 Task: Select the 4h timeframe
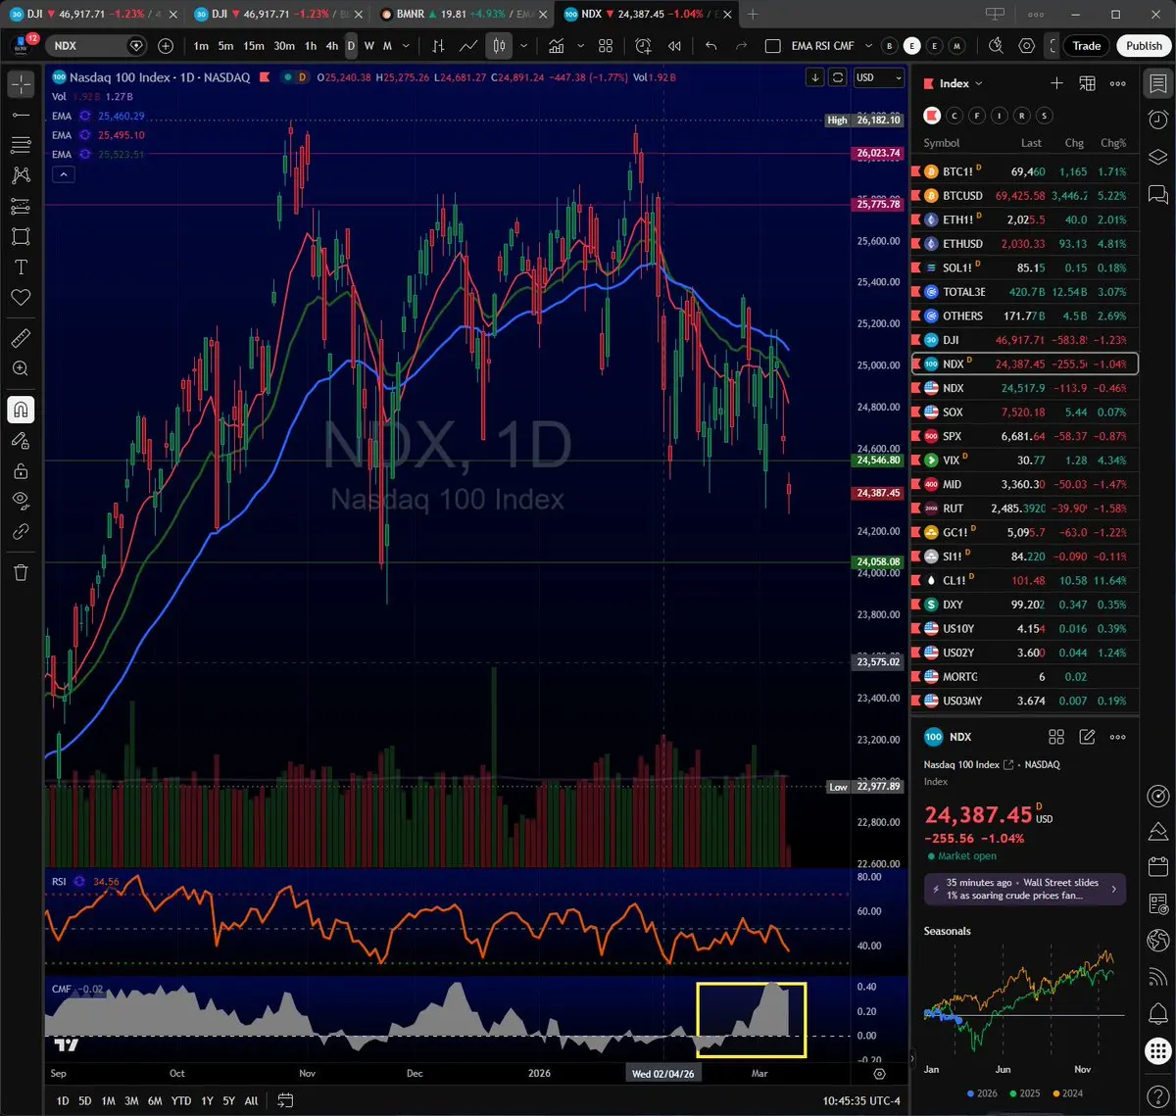(x=331, y=46)
